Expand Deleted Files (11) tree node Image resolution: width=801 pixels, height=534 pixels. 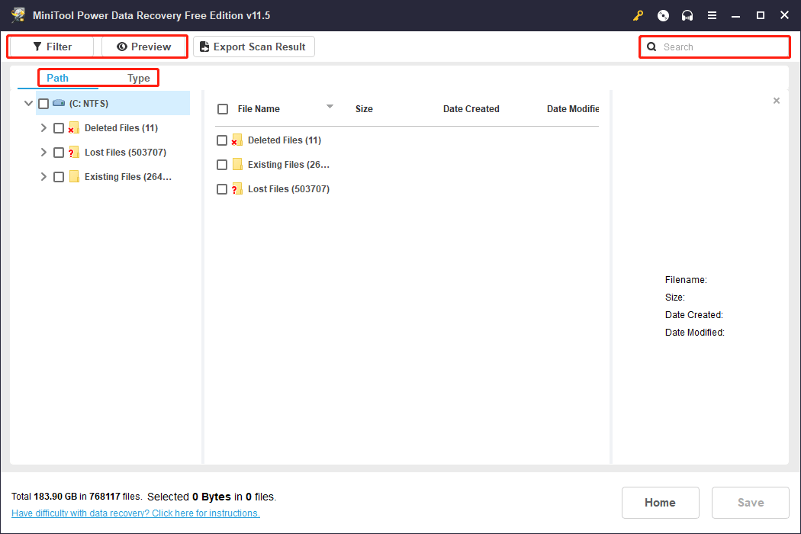(x=43, y=127)
